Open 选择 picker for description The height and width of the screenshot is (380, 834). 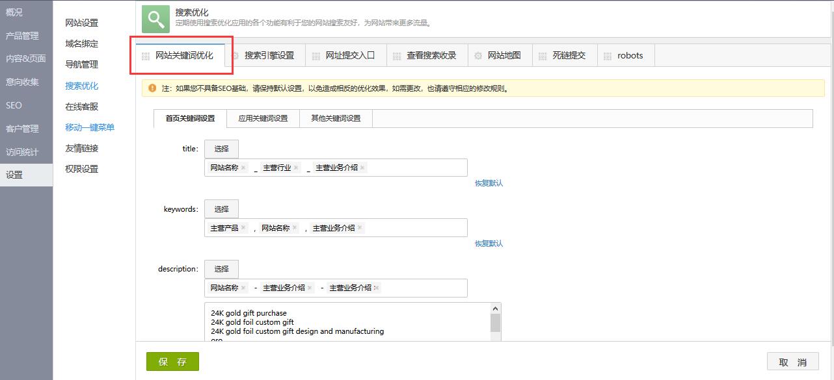pos(221,269)
